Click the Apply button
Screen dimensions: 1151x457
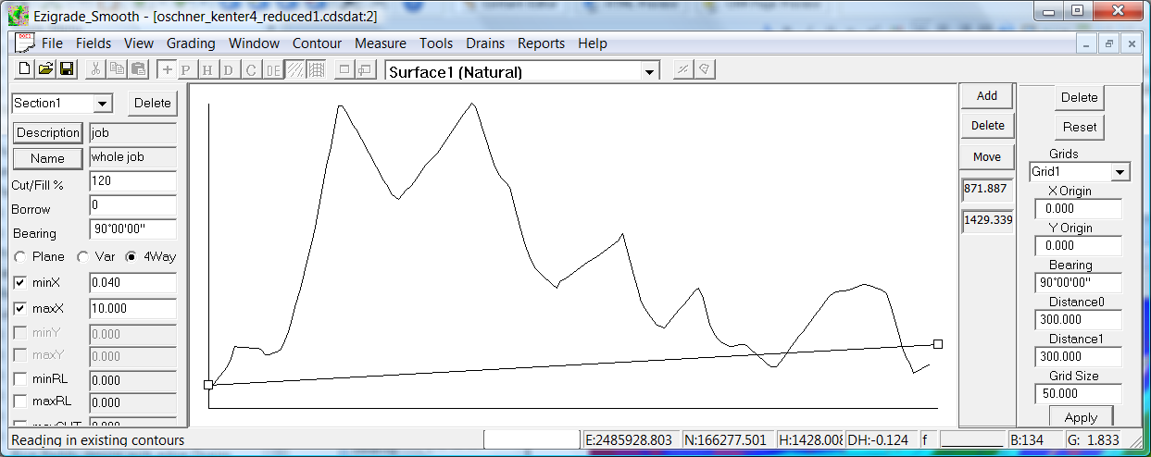(x=1080, y=417)
